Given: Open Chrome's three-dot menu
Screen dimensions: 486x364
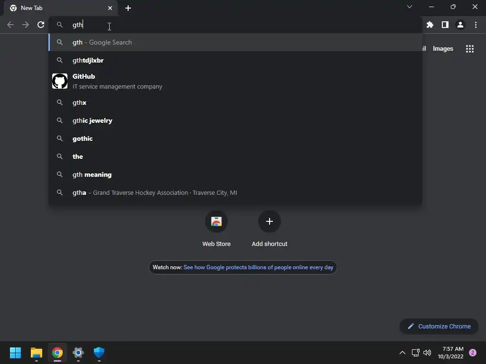Looking at the screenshot, I should coord(476,25).
